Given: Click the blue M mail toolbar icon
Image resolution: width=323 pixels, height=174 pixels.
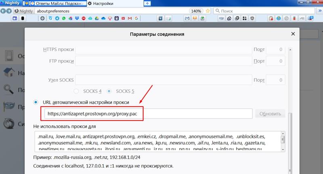Looking at the screenshot, I should coord(187,18).
